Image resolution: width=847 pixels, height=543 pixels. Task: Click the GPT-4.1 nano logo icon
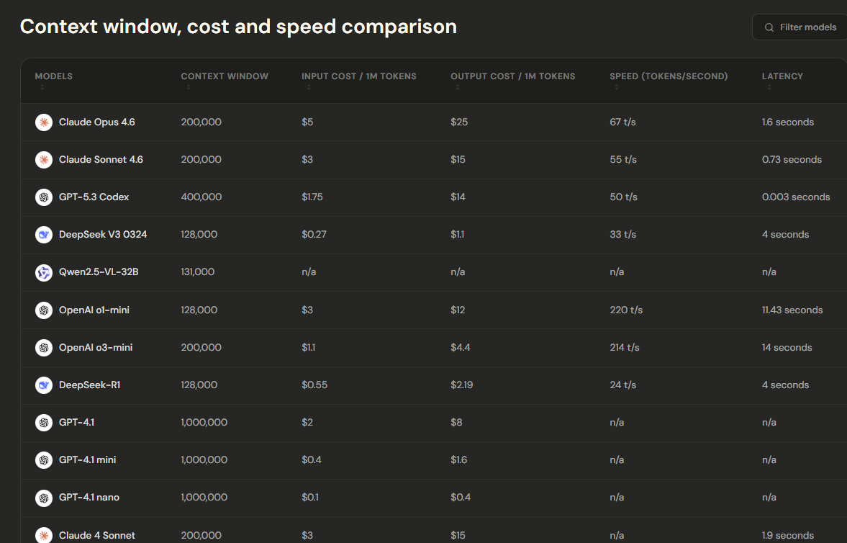(44, 498)
